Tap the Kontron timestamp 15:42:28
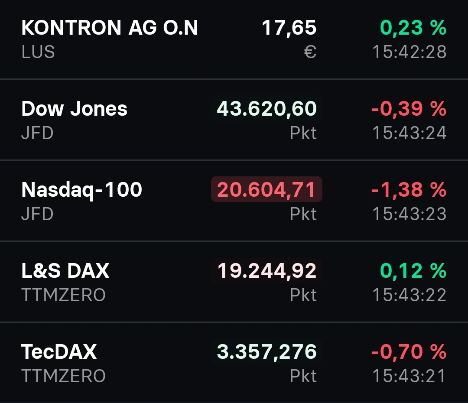The width and height of the screenshot is (468, 403). (x=409, y=52)
